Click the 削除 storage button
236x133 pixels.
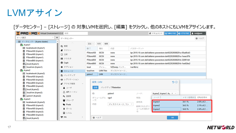(99, 44)
